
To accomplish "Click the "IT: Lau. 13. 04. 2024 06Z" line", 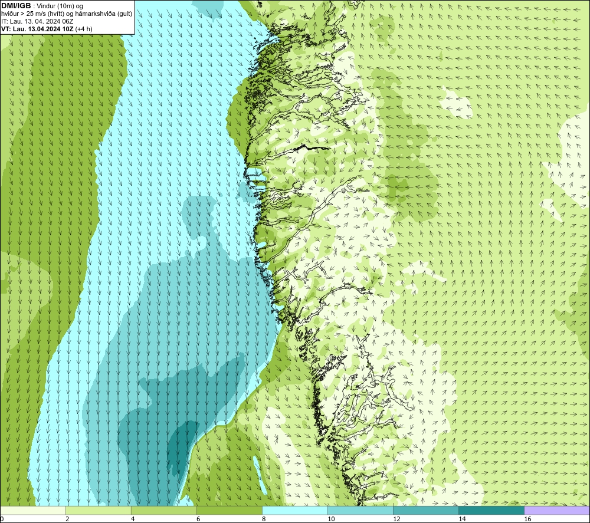I will [x=37, y=21].
